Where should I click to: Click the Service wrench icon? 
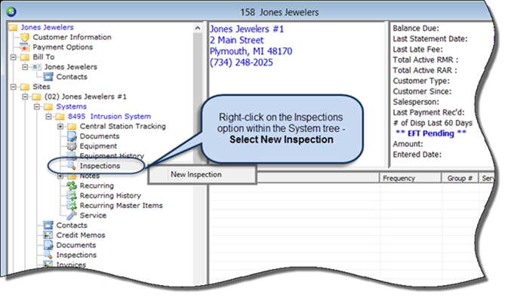tap(72, 216)
